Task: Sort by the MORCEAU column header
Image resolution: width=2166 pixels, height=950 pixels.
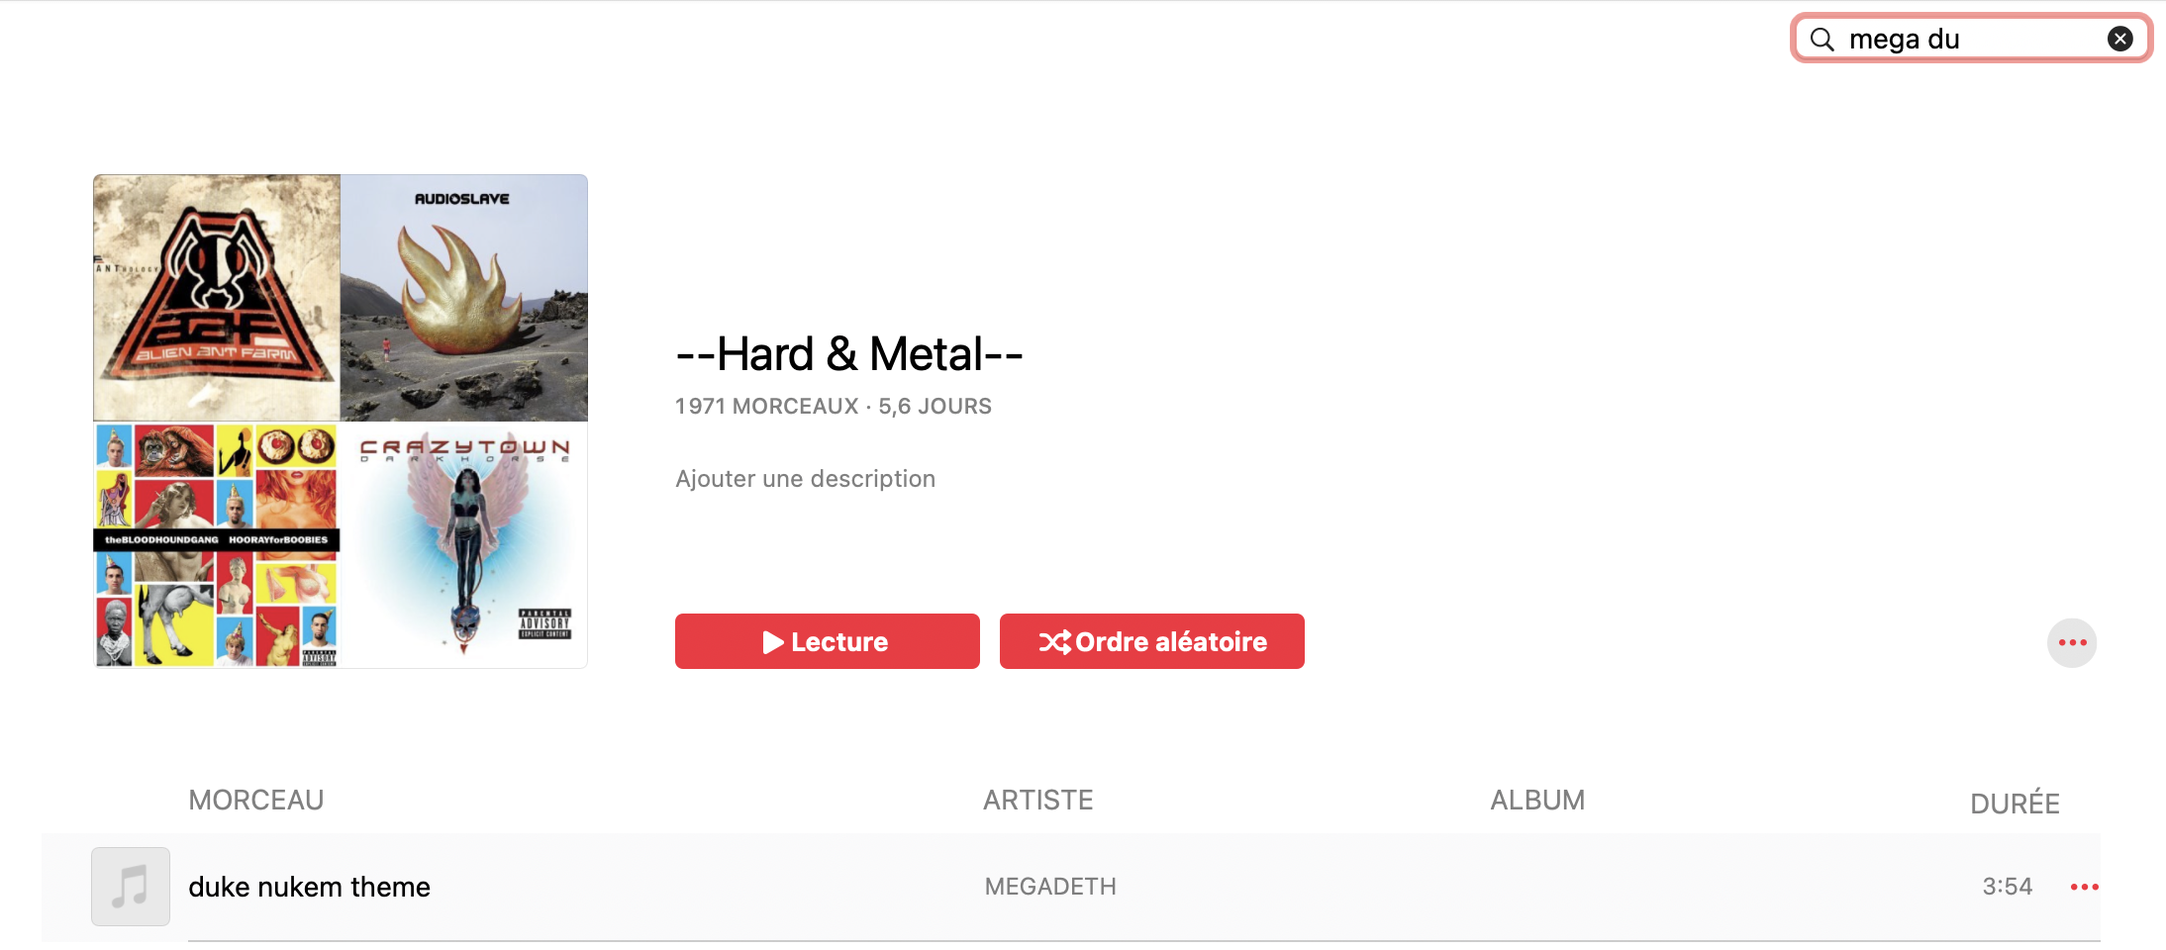Action: [x=256, y=800]
